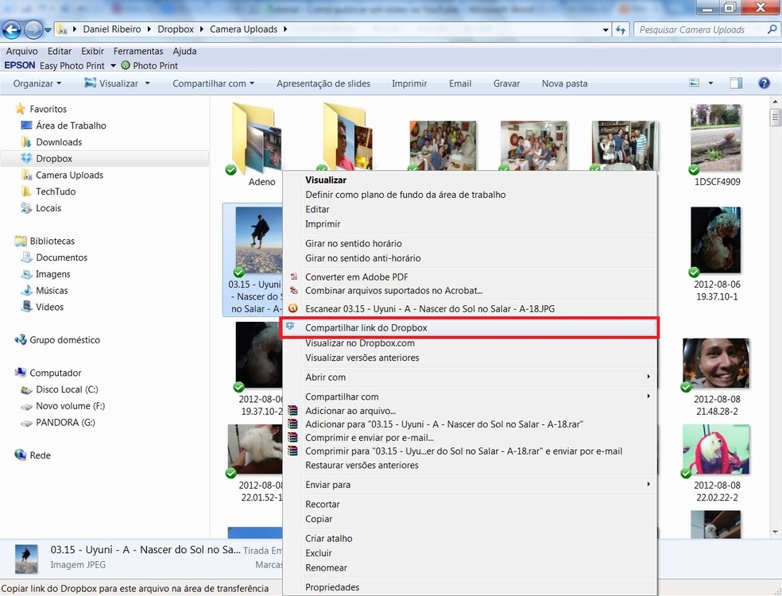
Task: Select Grupo doméstico in sidebar
Action: [x=65, y=340]
